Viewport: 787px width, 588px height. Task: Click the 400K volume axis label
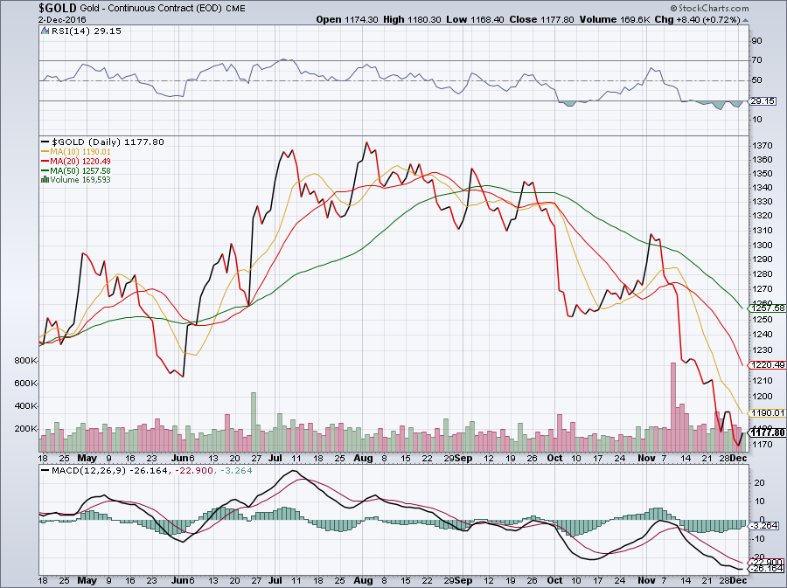click(26, 405)
